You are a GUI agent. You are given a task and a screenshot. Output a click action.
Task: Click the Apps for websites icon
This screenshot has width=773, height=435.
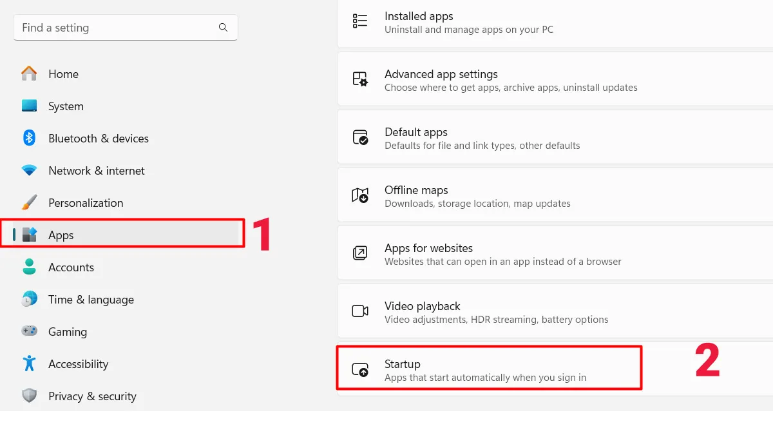[360, 252]
